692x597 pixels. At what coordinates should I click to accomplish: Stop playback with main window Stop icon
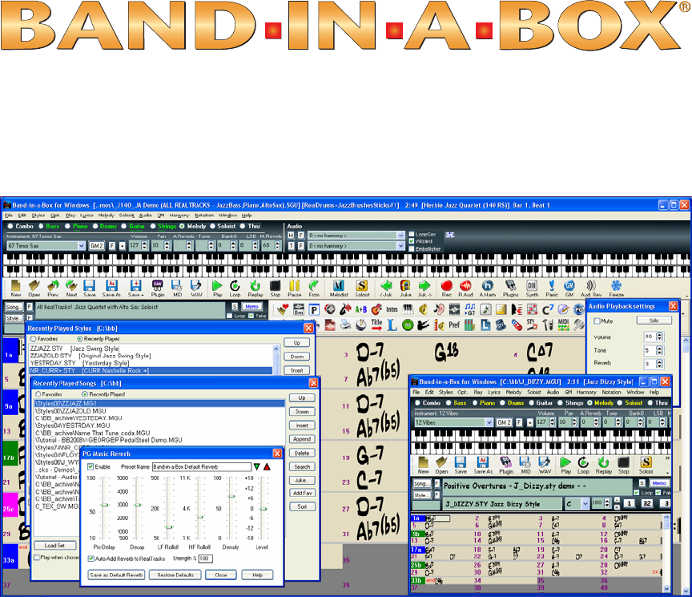275,288
